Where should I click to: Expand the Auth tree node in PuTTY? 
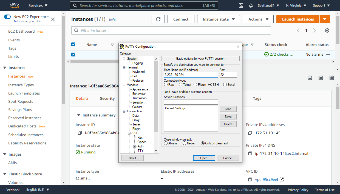[x=135, y=146]
